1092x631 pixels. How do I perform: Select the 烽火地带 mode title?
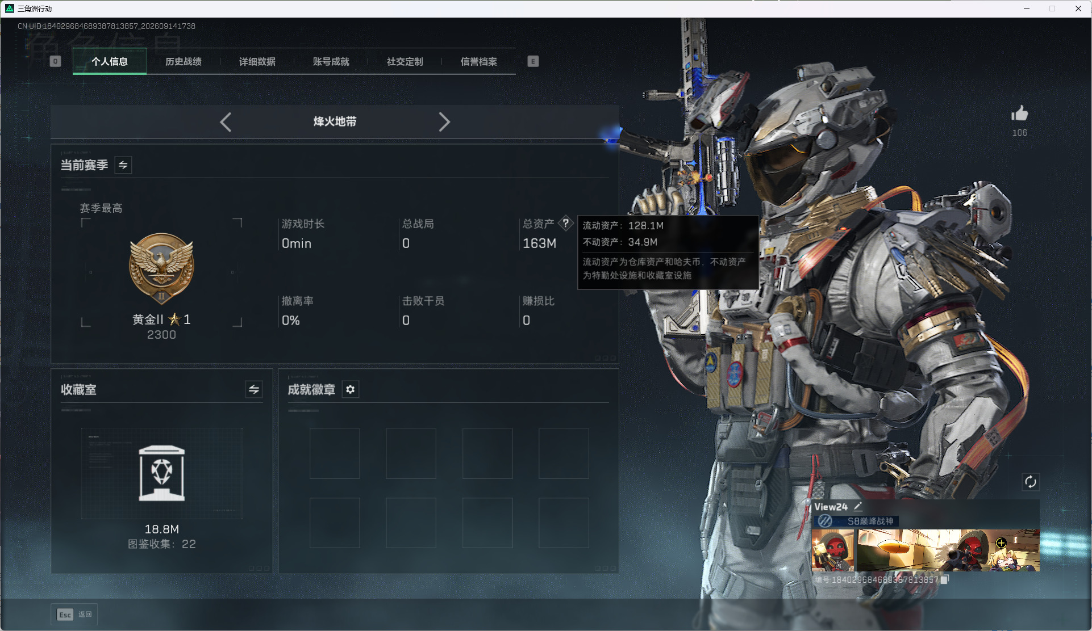coord(335,121)
